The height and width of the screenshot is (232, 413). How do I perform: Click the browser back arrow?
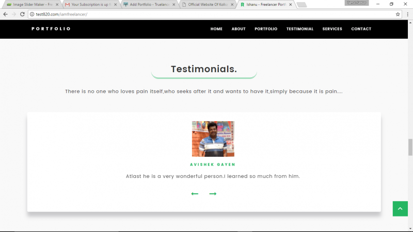click(5, 14)
